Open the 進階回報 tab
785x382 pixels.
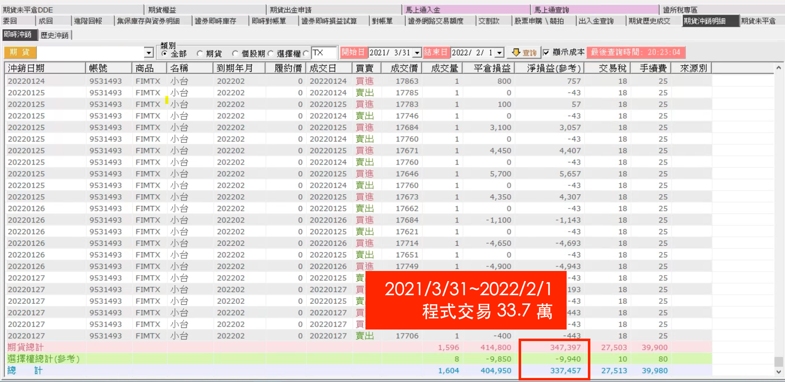[x=93, y=21]
